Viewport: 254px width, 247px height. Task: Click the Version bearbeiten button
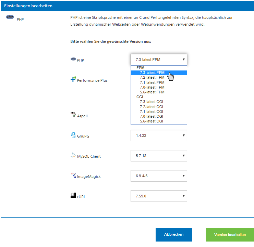click(230, 235)
